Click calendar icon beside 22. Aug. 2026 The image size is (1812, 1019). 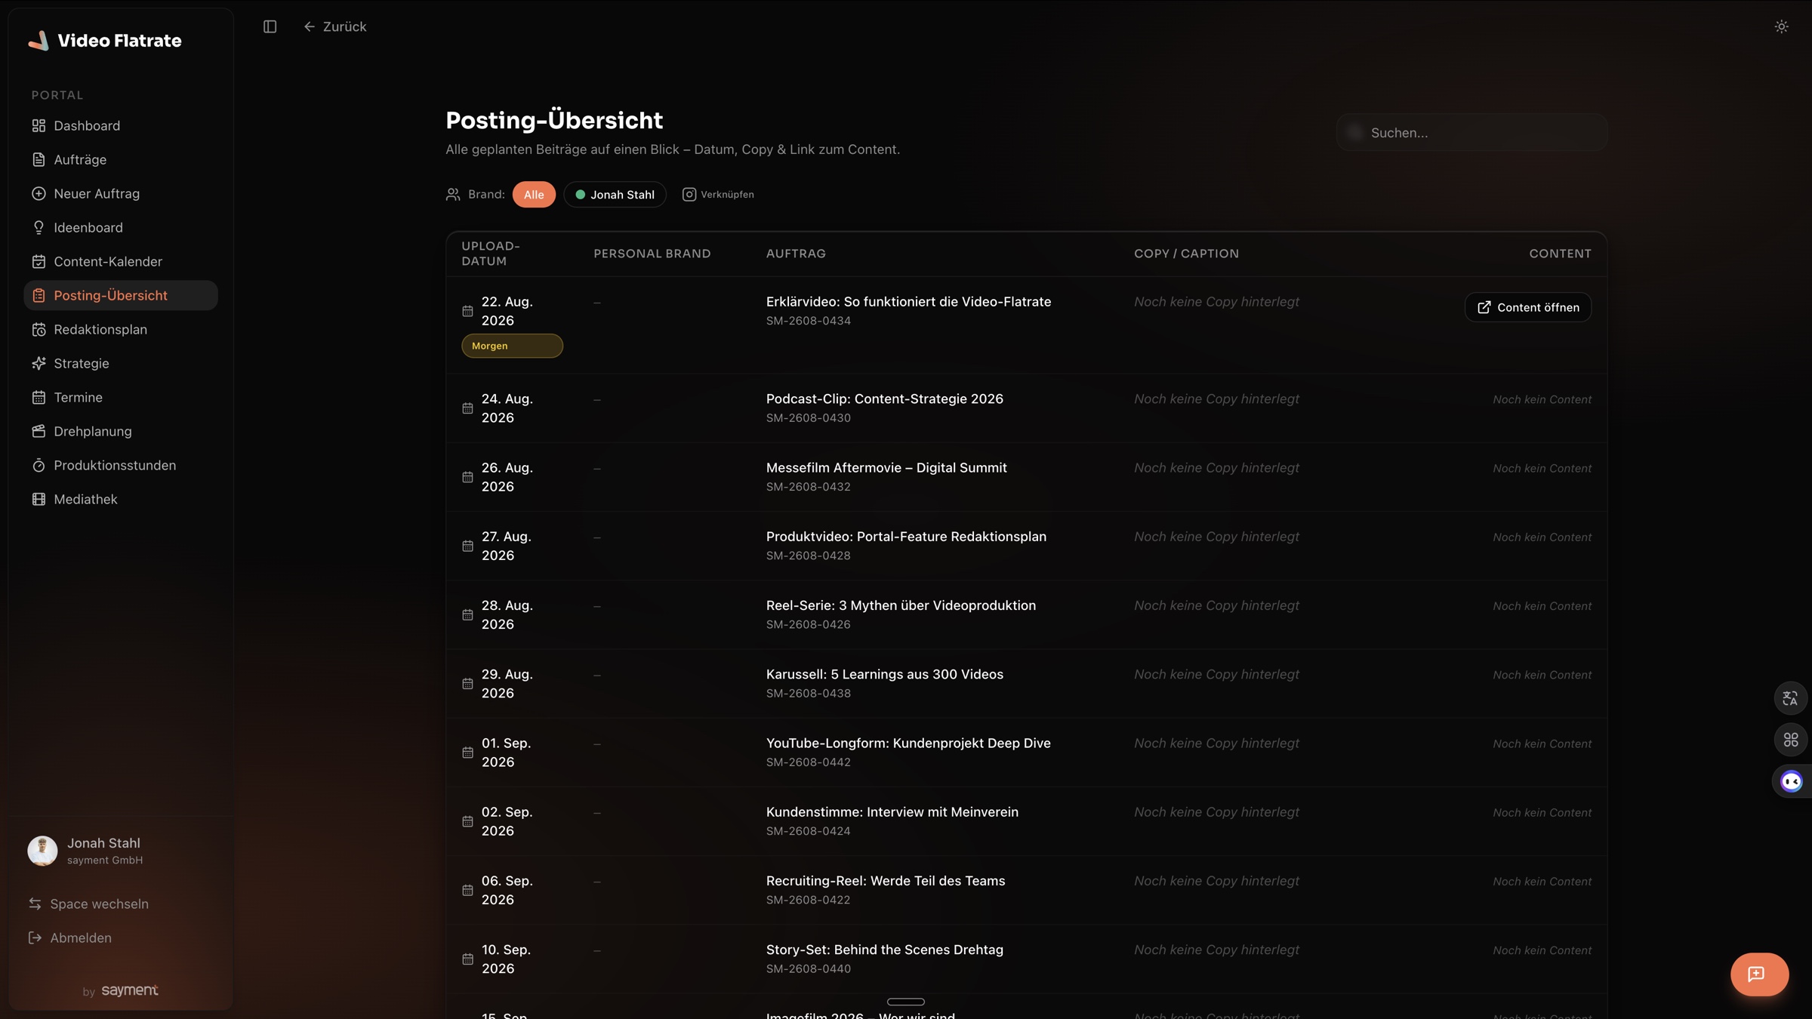click(x=467, y=311)
